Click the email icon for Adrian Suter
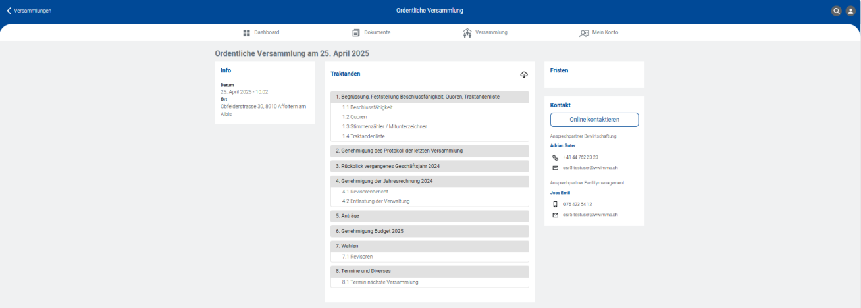This screenshot has width=861, height=308. [555, 168]
